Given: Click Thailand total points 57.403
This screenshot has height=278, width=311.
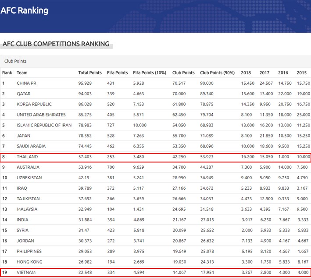Looking at the screenshot, I should (x=85, y=157).
